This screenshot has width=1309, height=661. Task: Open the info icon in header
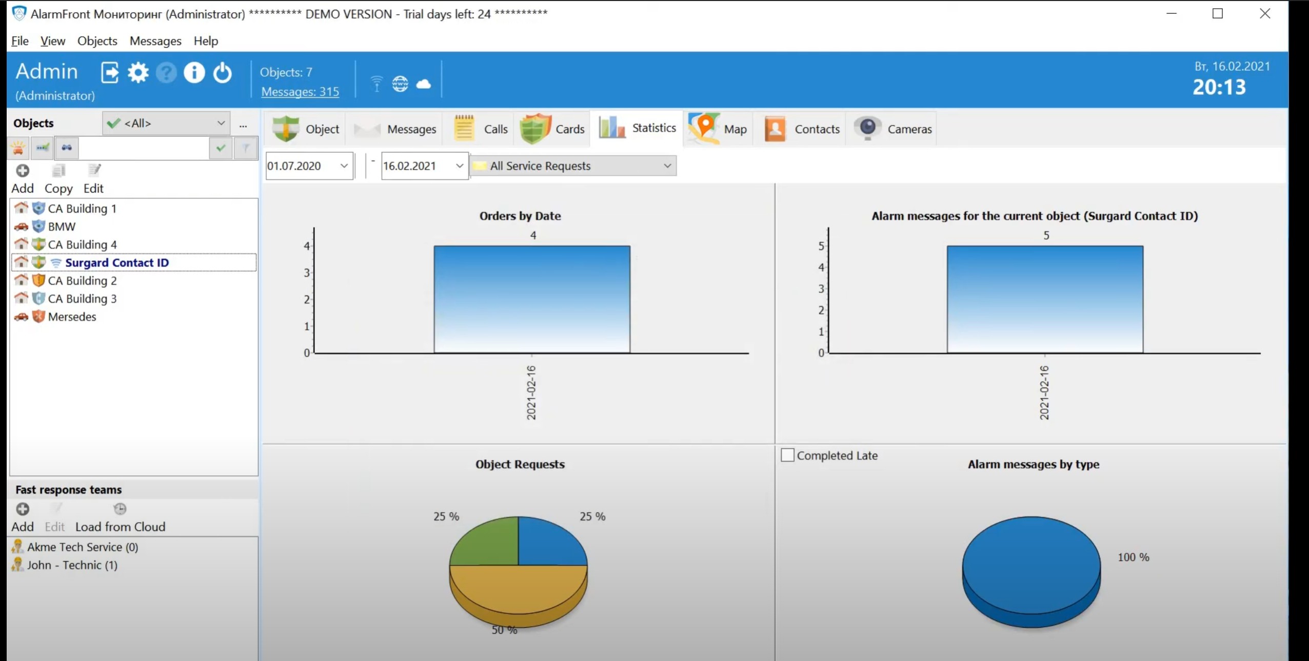[x=194, y=73]
